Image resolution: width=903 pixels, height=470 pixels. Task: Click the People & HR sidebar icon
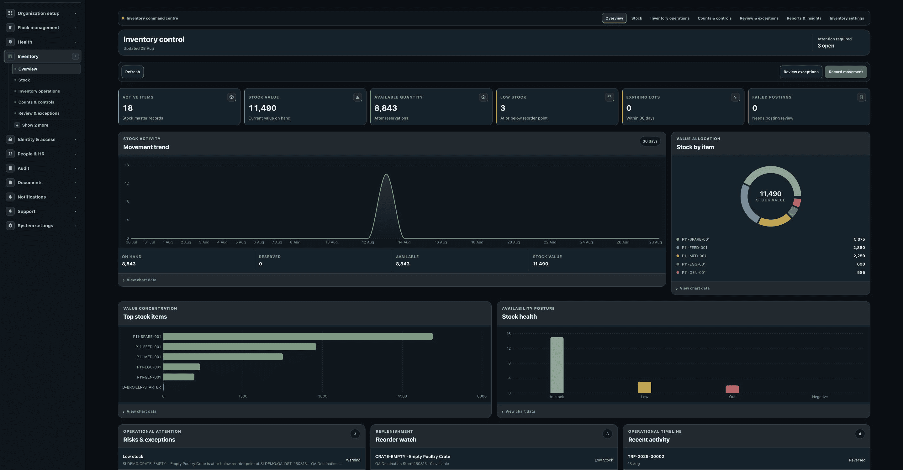(10, 154)
